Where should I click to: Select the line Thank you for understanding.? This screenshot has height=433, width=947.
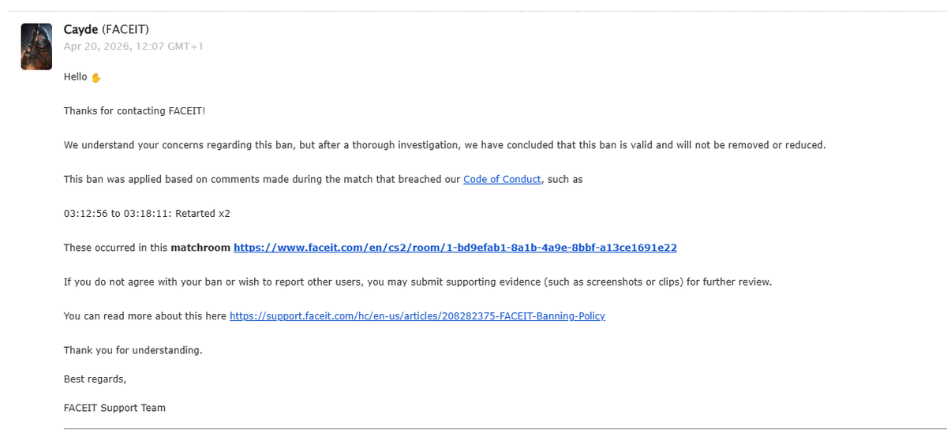pos(133,350)
